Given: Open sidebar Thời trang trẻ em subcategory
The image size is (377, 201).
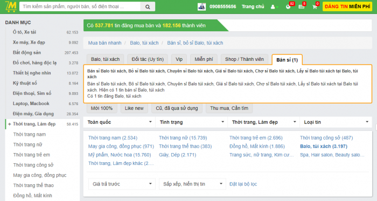Looking at the screenshot, I should tap(31, 155).
